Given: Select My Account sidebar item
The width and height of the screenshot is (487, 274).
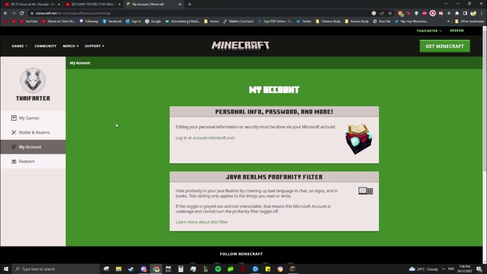Looking at the screenshot, I should point(33,147).
